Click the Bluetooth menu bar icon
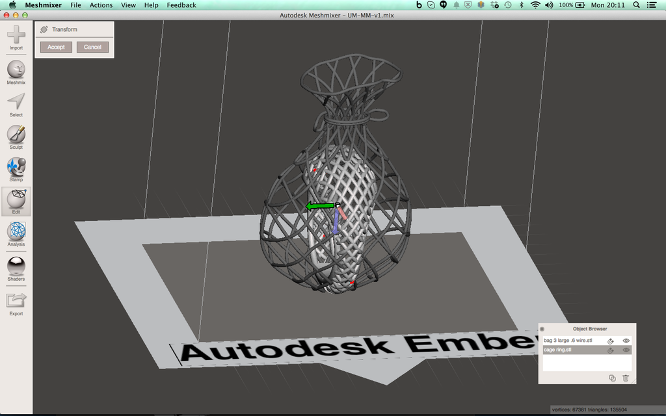 coord(522,5)
